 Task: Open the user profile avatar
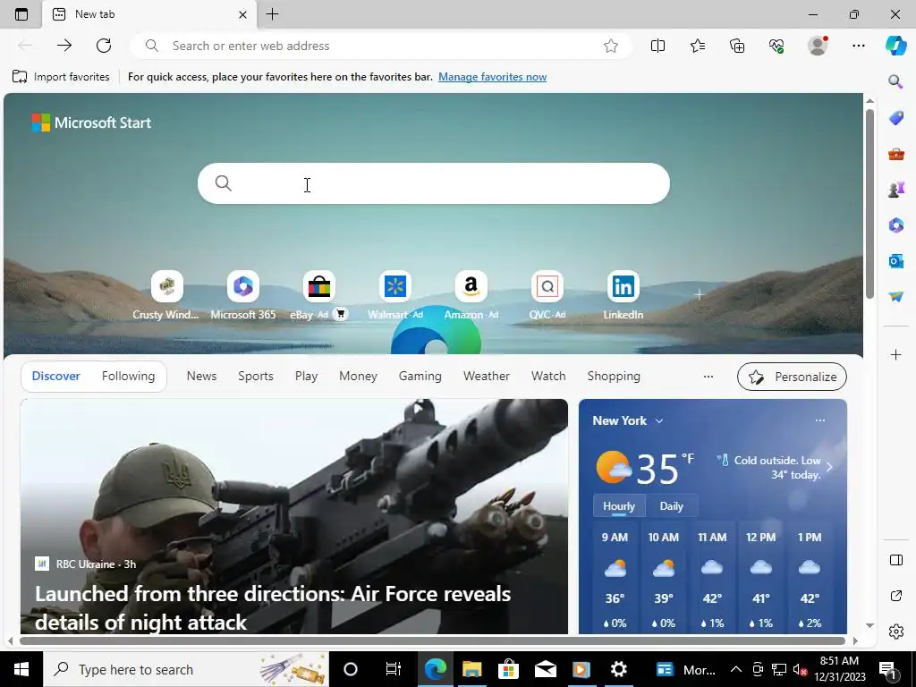pos(818,46)
